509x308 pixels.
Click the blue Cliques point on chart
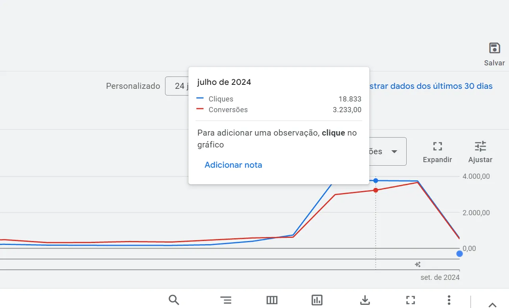(376, 181)
